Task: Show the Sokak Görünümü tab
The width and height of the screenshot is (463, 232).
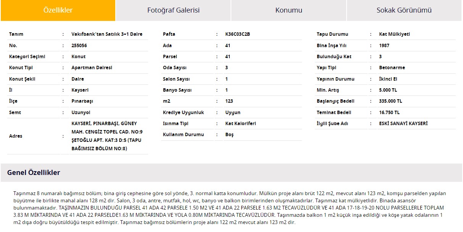Action: click(x=404, y=10)
